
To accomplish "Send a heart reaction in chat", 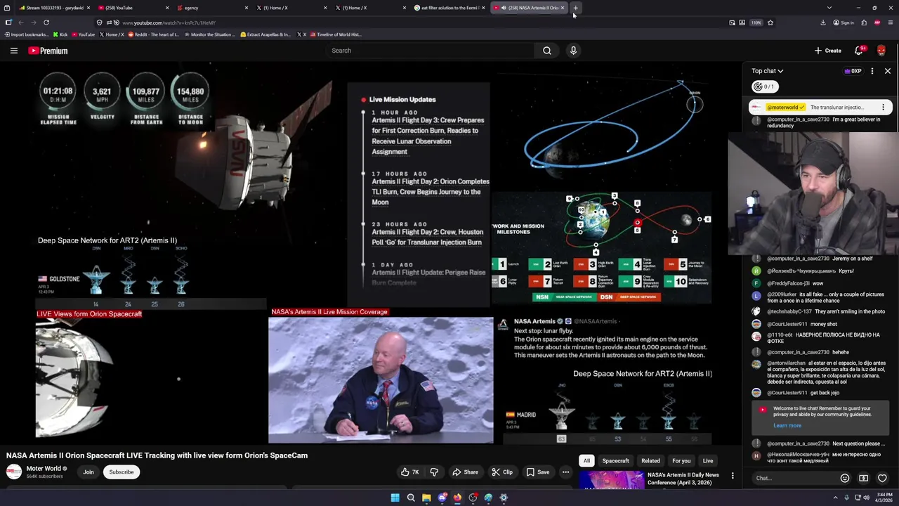I will coord(882,479).
